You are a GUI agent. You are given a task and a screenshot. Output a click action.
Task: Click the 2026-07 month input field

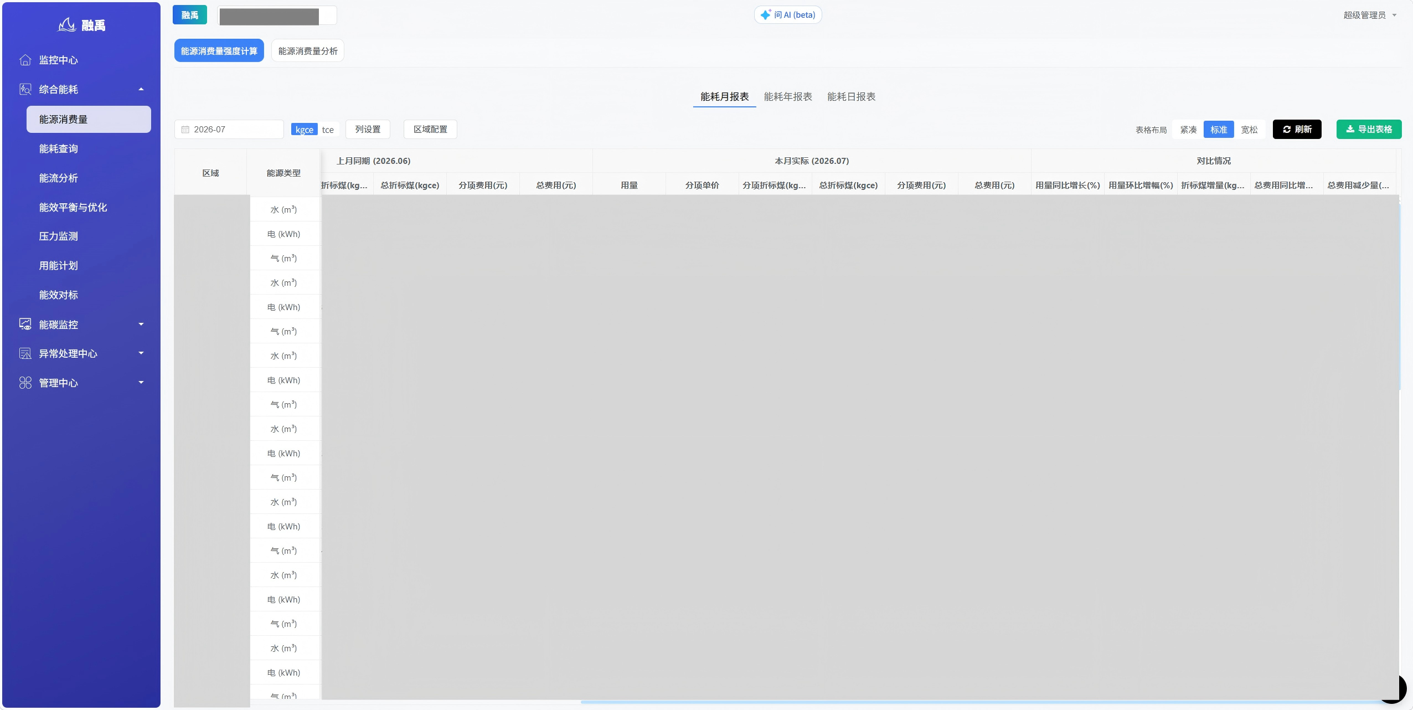[x=229, y=130]
